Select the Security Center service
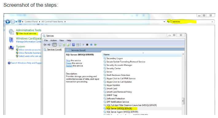The height and width of the screenshot is (118, 218). 113,68
